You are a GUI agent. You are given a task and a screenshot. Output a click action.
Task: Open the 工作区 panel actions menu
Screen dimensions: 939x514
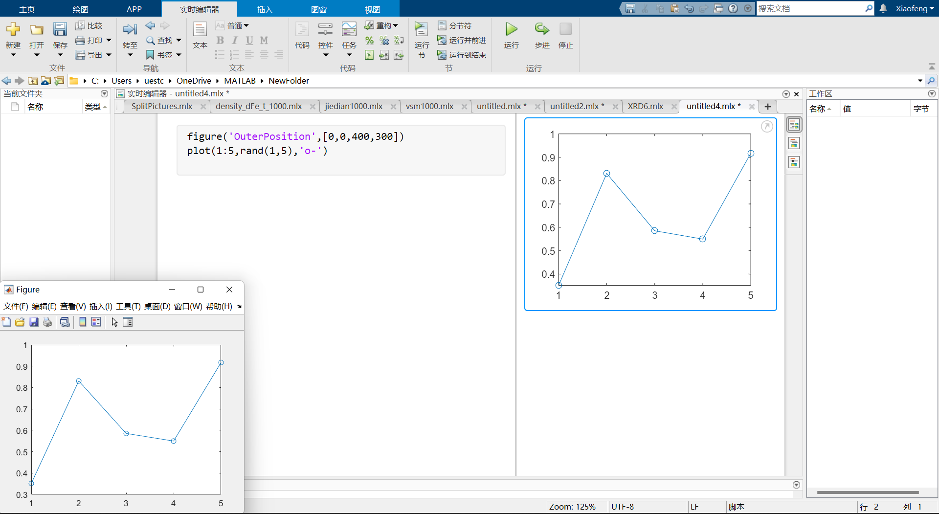(932, 93)
